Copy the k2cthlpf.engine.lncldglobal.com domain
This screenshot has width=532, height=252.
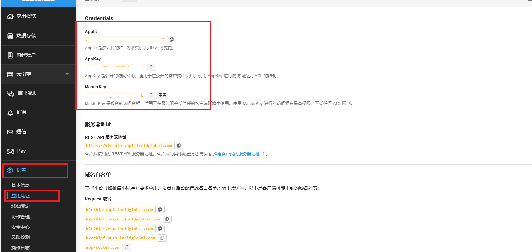167,219
